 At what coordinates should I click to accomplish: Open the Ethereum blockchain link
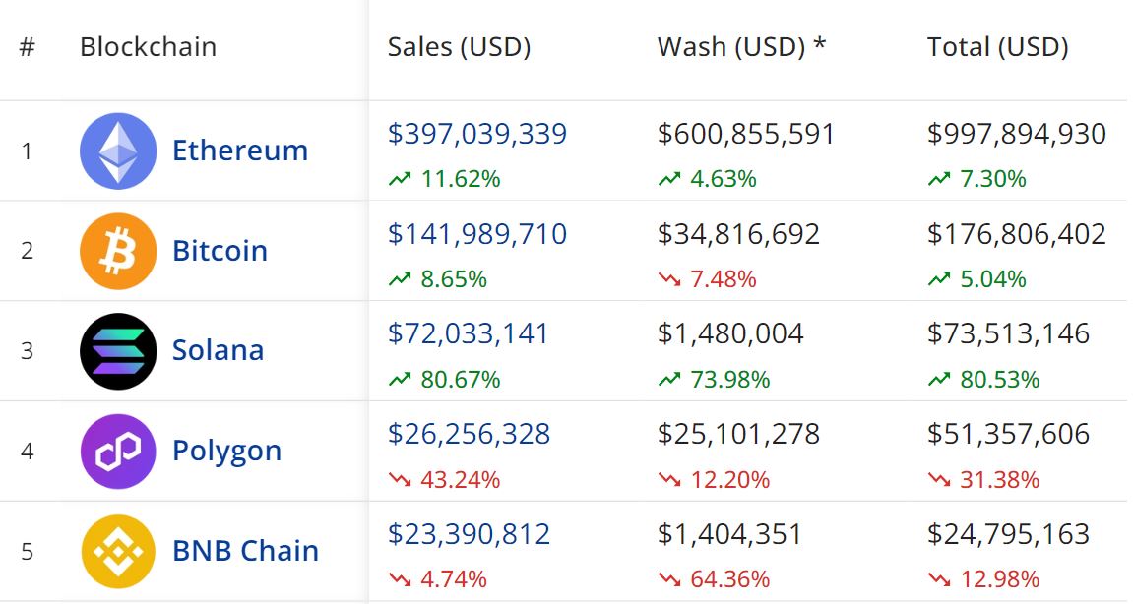[240, 151]
